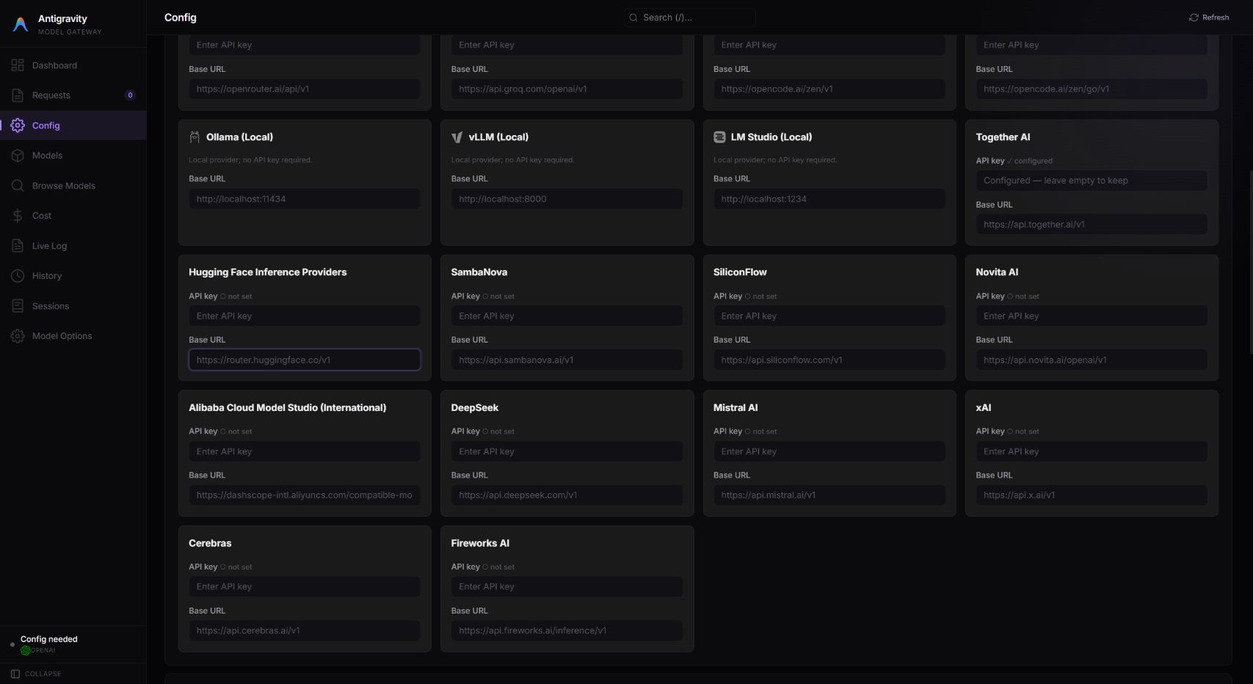This screenshot has height=684, width=1253.
Task: Open Dashboard via its grid icon
Action: 18,65
